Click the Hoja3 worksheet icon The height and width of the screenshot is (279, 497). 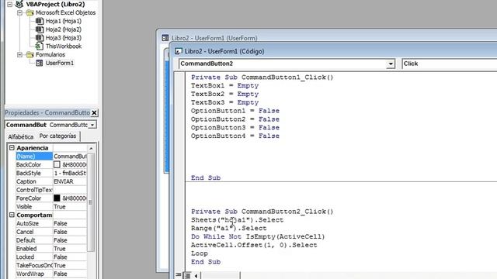pyautogui.click(x=40, y=38)
